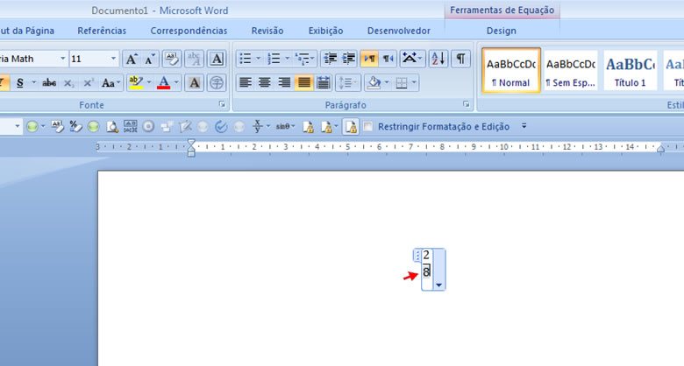Click the enclosed characters icon

pos(217,83)
